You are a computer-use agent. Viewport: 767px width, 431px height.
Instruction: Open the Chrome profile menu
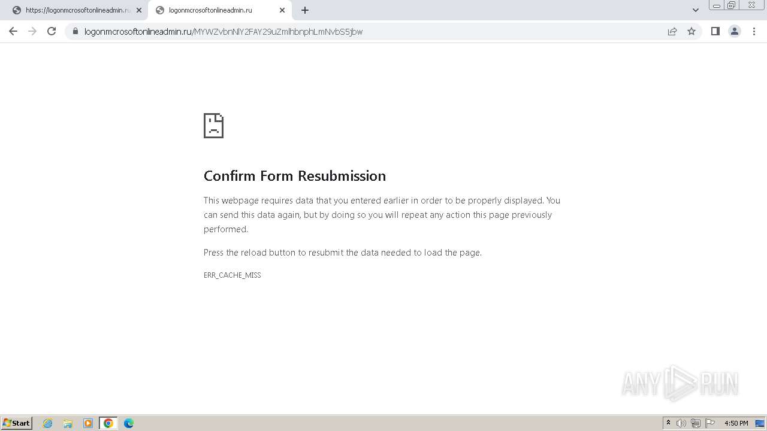(x=735, y=31)
